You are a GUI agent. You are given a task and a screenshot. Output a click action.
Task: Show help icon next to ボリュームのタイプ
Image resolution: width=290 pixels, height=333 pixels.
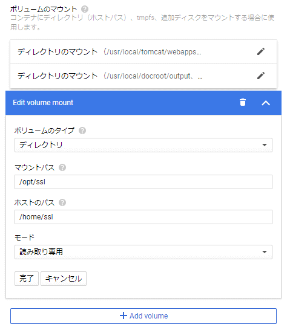point(82,131)
